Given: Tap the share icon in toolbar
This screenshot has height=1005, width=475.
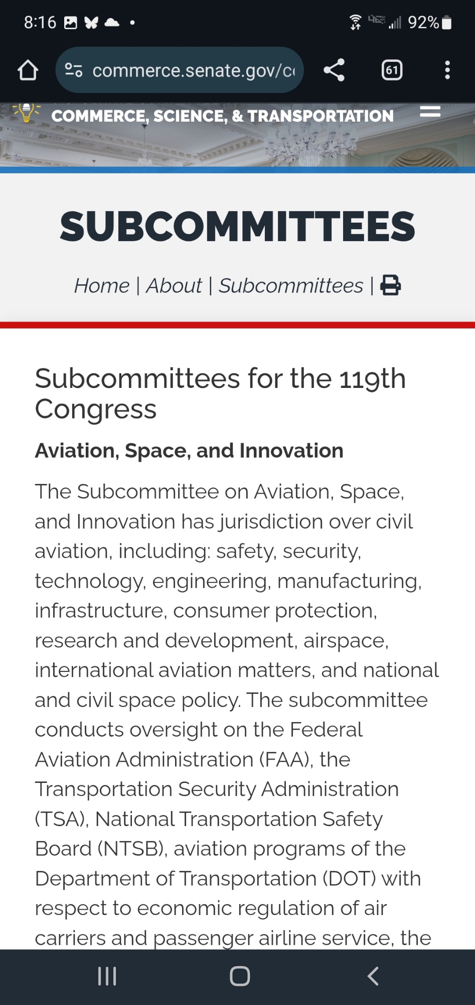Looking at the screenshot, I should point(334,70).
